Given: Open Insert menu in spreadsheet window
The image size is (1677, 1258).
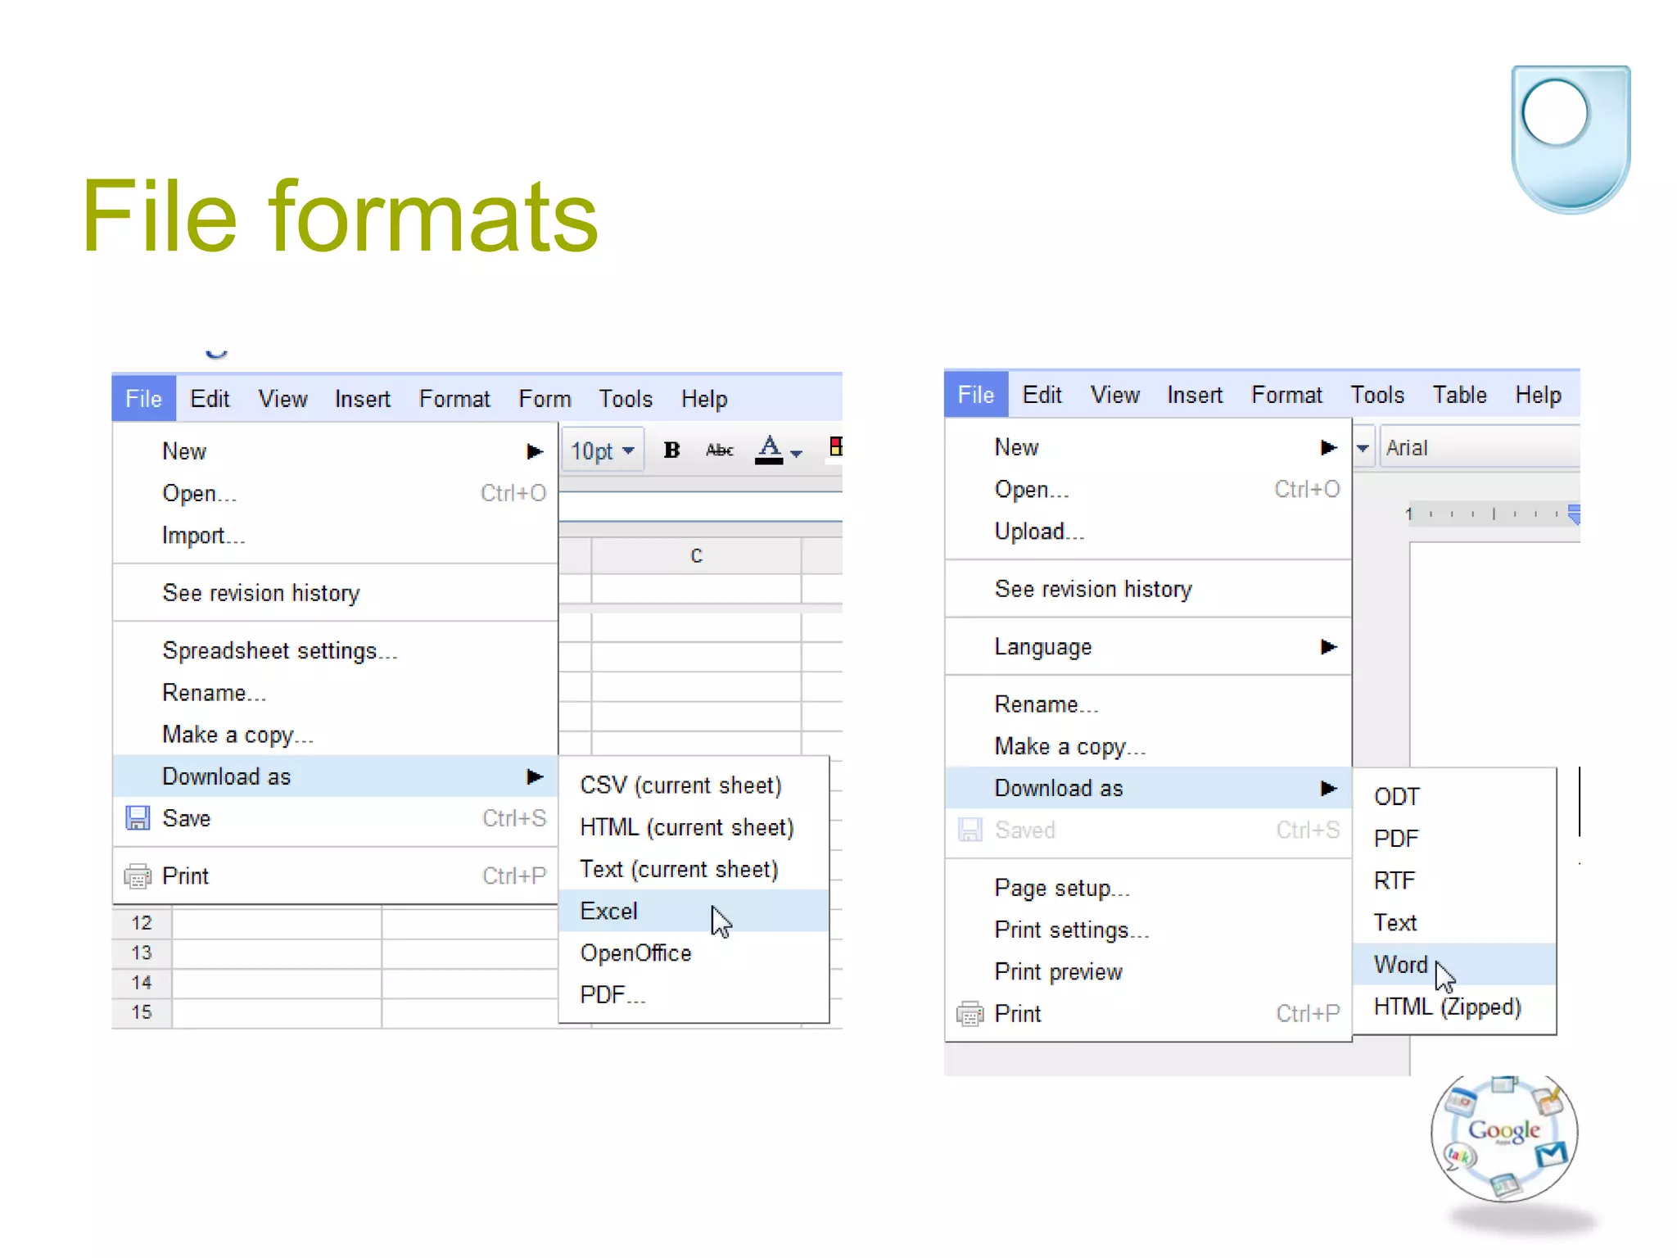Looking at the screenshot, I should [x=362, y=399].
